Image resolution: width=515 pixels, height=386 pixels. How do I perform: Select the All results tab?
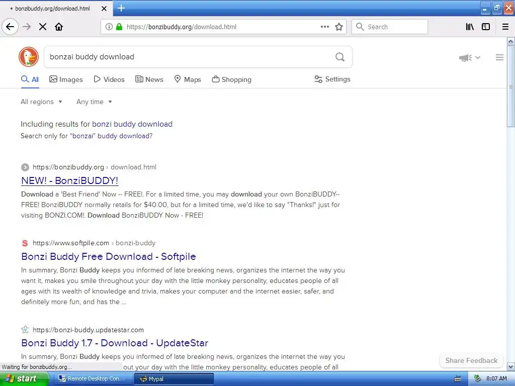[x=30, y=79]
